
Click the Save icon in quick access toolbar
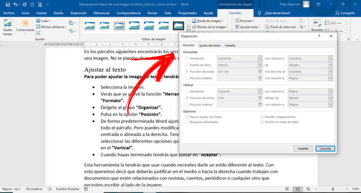point(7,4)
